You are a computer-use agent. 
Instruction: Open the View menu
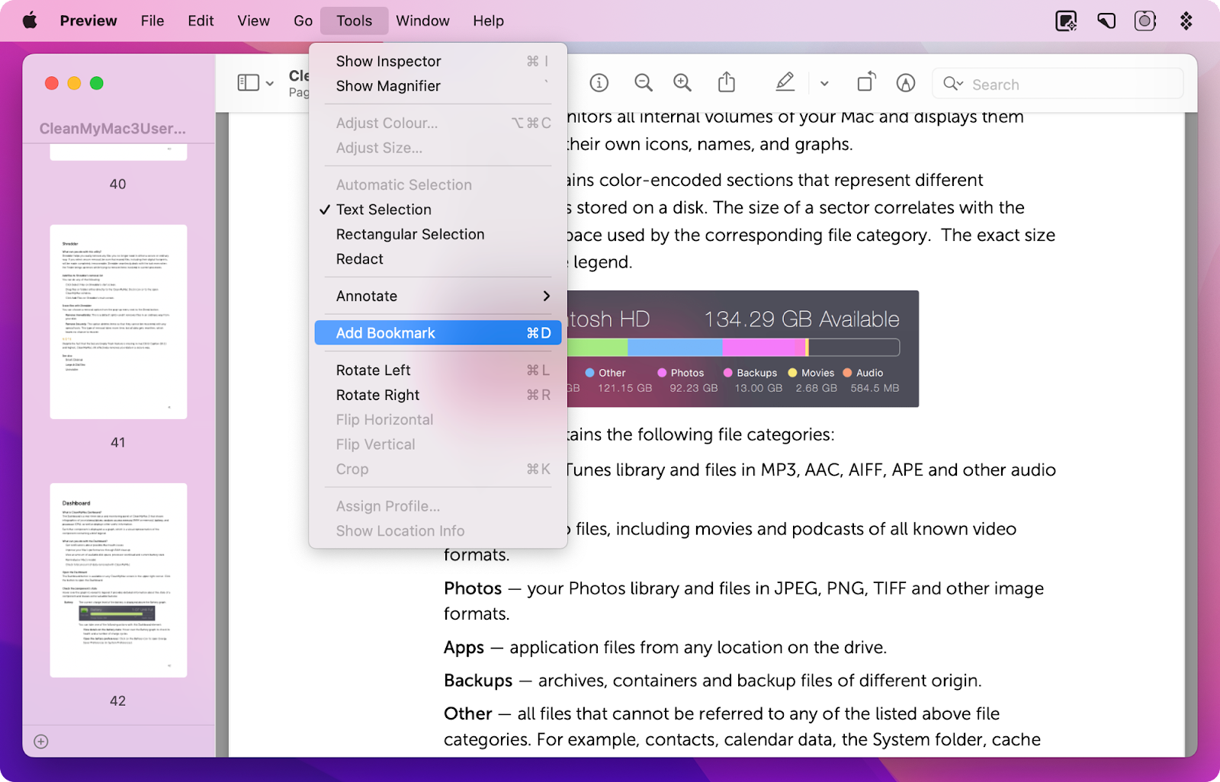(x=253, y=21)
